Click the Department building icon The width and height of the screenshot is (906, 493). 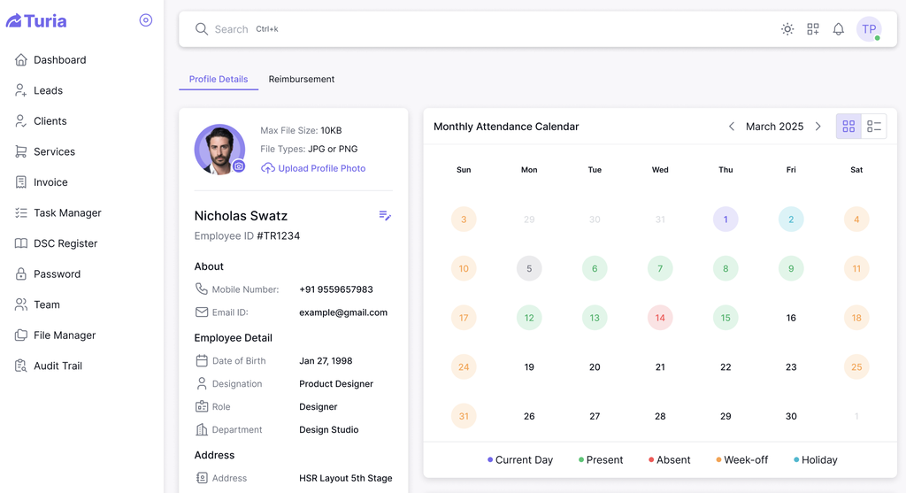coord(201,429)
